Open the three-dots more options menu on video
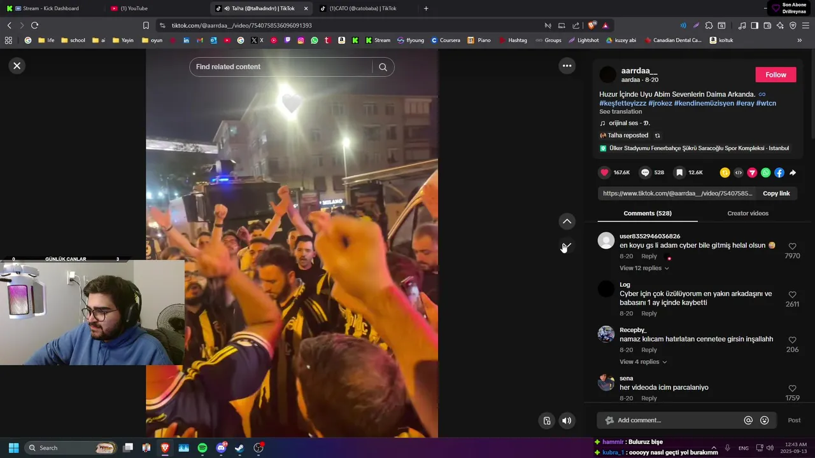 567,66
